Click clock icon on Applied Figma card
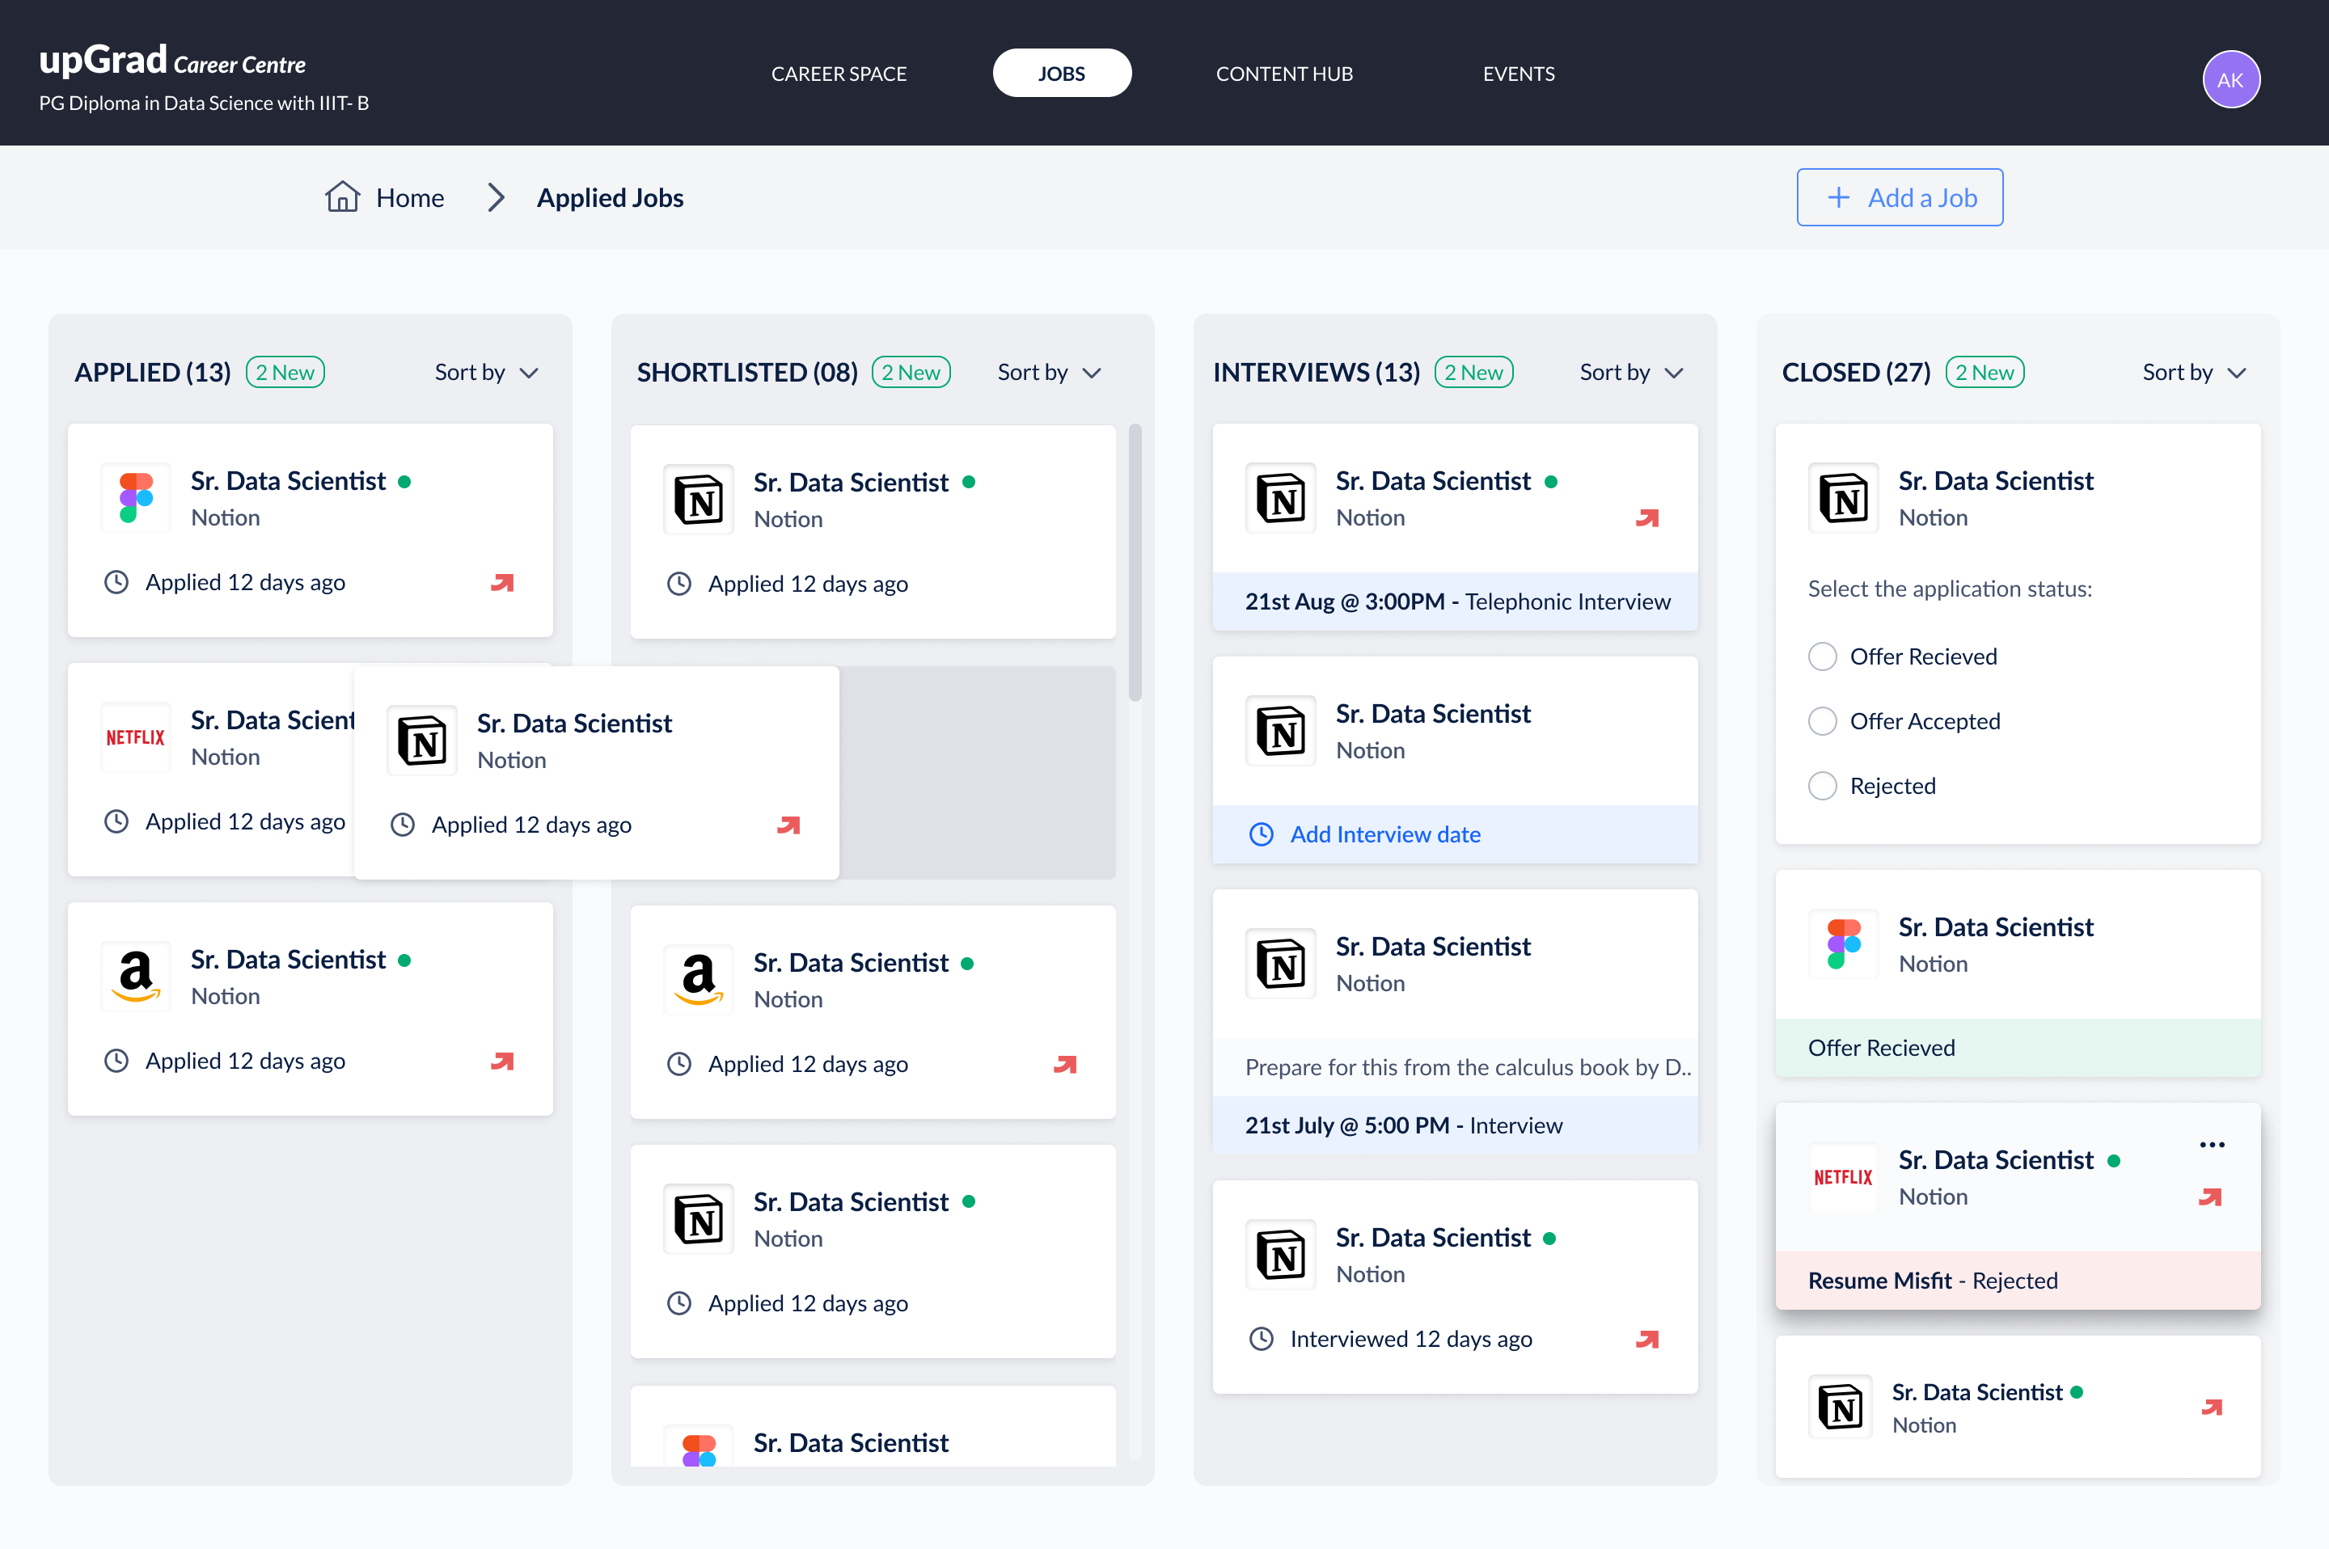 pyautogui.click(x=116, y=582)
